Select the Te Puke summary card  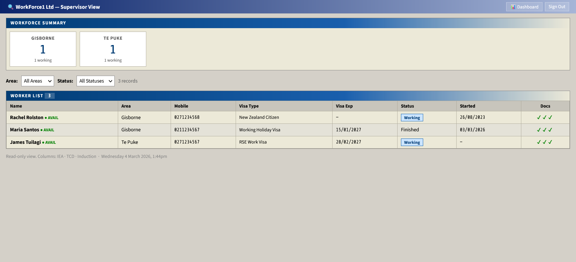point(113,49)
